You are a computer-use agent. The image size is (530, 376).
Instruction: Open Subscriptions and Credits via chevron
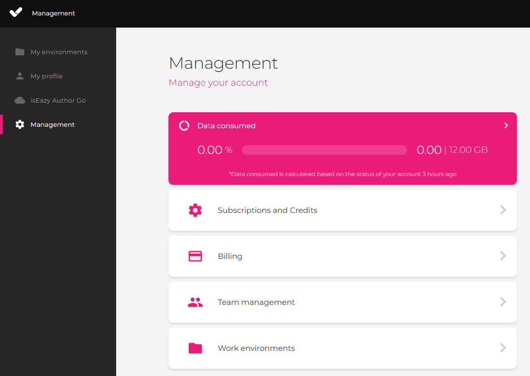pos(503,210)
